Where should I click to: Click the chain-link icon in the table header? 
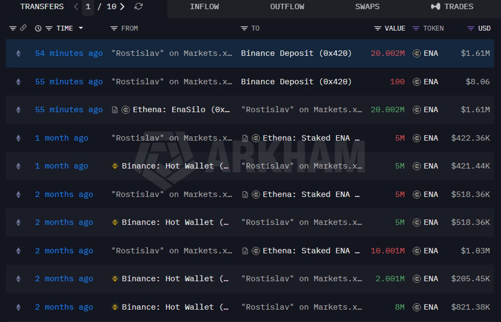23,28
